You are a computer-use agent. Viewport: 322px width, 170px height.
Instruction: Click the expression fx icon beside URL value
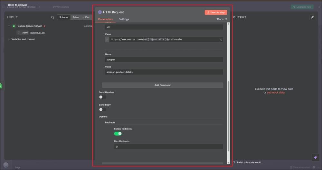pos(107,40)
